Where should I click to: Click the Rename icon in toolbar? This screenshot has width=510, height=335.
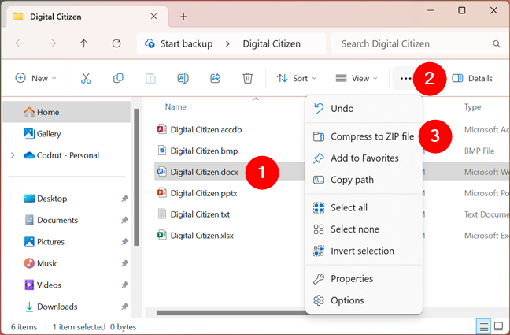click(183, 78)
